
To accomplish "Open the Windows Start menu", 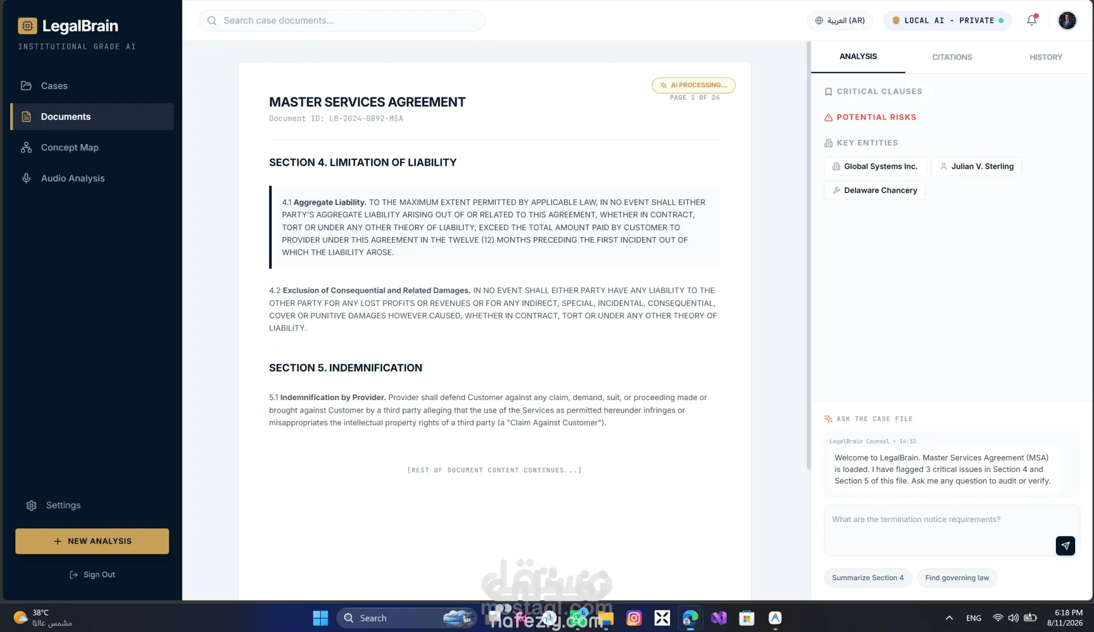I will 320,618.
